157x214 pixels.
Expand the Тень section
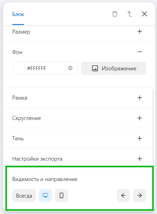[139, 138]
